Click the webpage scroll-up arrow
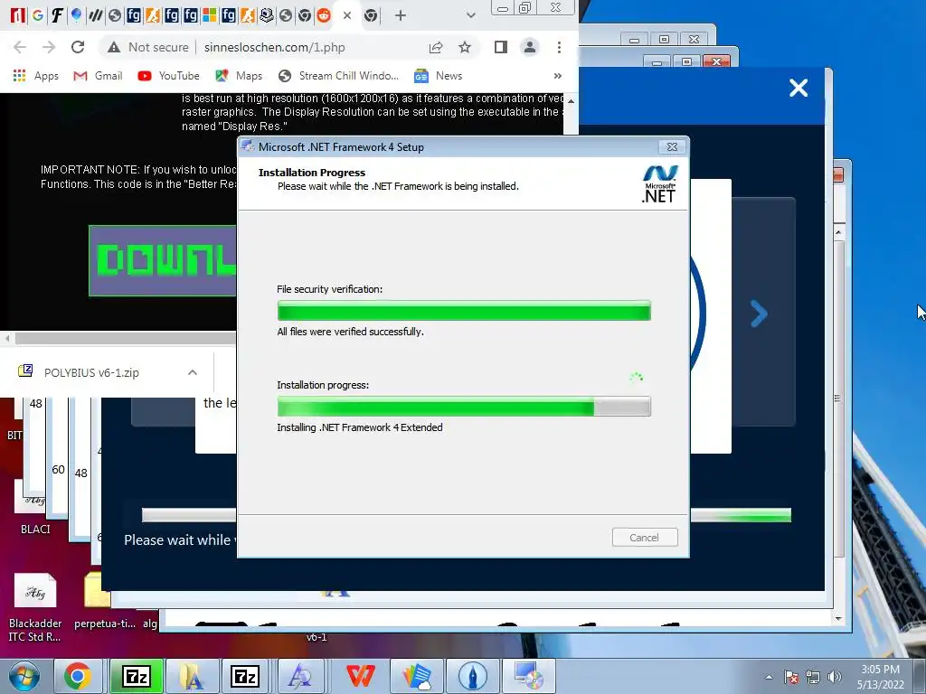 pyautogui.click(x=571, y=101)
